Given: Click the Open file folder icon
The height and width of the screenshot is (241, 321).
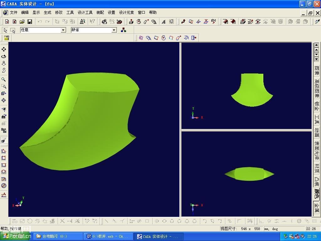Looking at the screenshot, I should 22,22.
